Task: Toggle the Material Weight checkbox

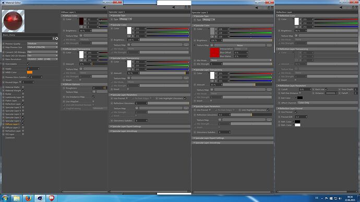Action: (x=23, y=91)
